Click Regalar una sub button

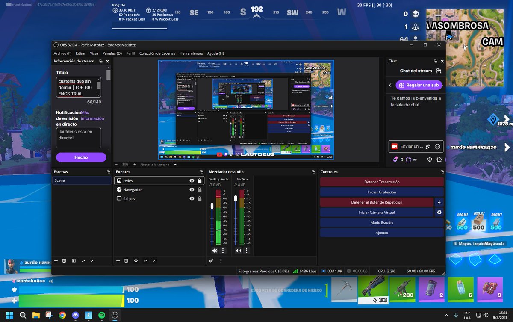419,85
